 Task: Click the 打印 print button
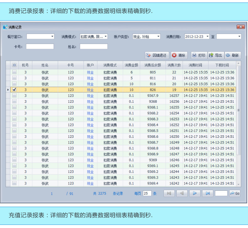pyautogui.click(x=199, y=55)
